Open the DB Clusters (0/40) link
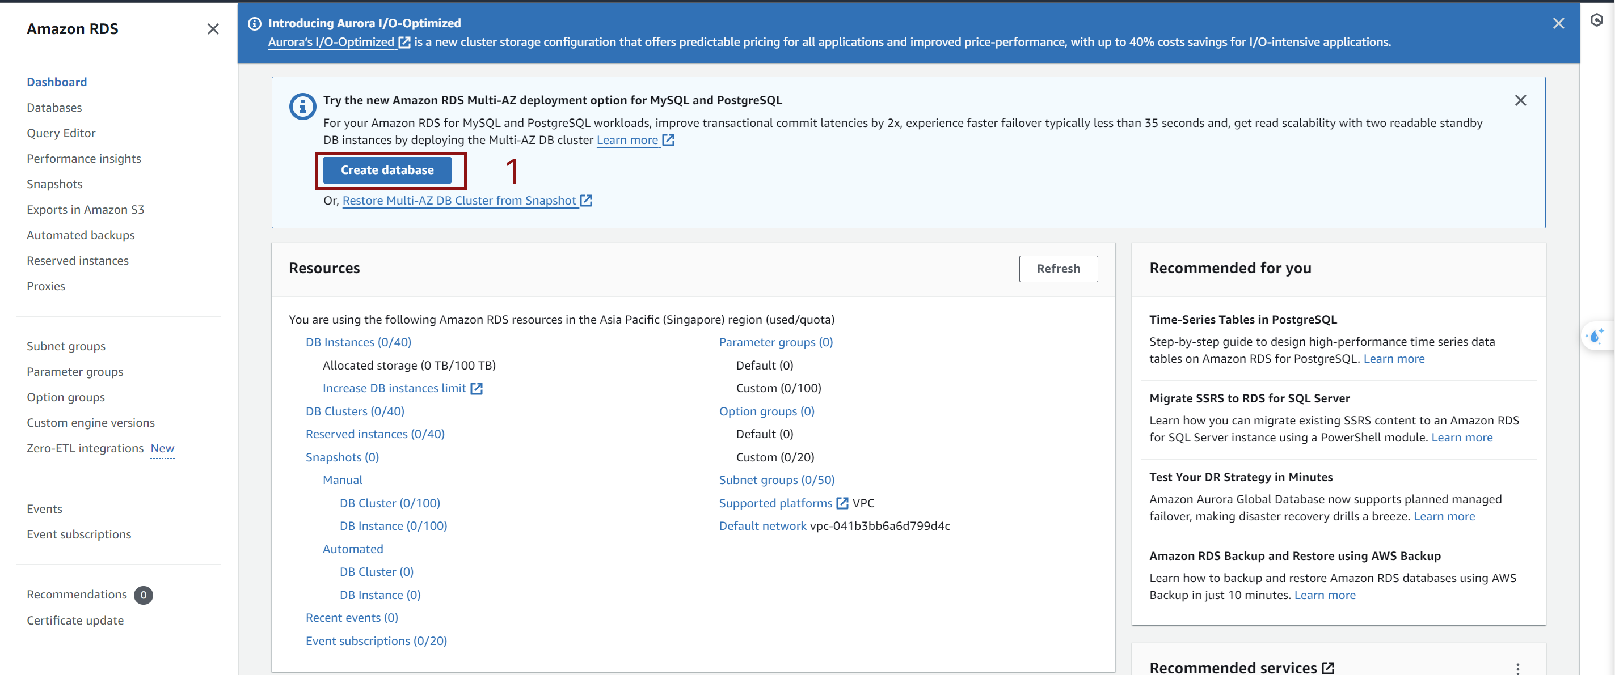 click(355, 411)
